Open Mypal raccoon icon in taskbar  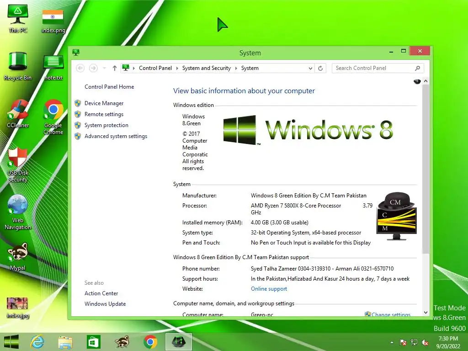click(x=122, y=342)
